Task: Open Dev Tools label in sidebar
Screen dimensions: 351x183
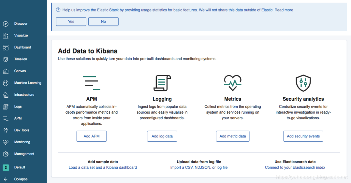Action: [22, 130]
